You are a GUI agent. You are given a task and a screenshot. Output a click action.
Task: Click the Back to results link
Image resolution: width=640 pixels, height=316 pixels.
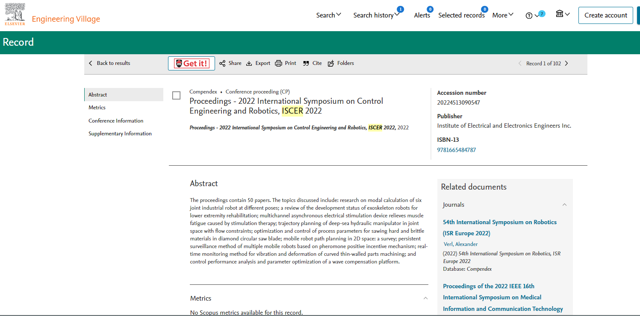coord(113,63)
